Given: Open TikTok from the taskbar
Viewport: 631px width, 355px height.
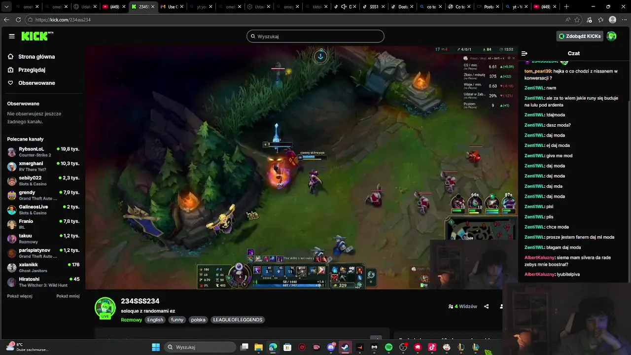Looking at the screenshot, I should tap(432, 347).
